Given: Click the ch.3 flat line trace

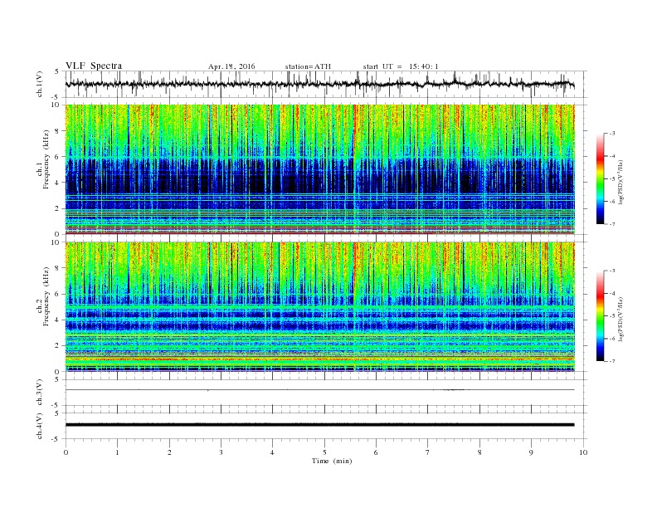Looking at the screenshot, I should point(320,390).
